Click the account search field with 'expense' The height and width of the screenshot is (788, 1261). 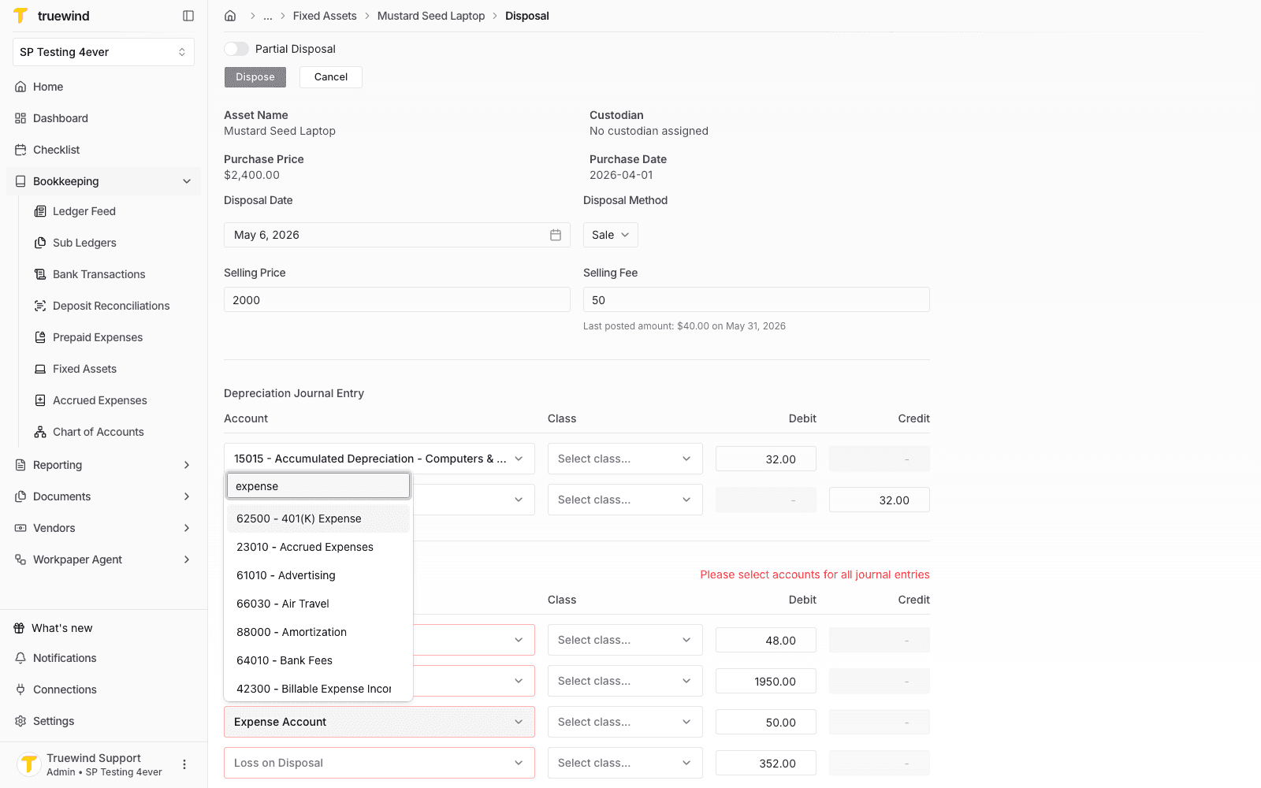coord(318,486)
